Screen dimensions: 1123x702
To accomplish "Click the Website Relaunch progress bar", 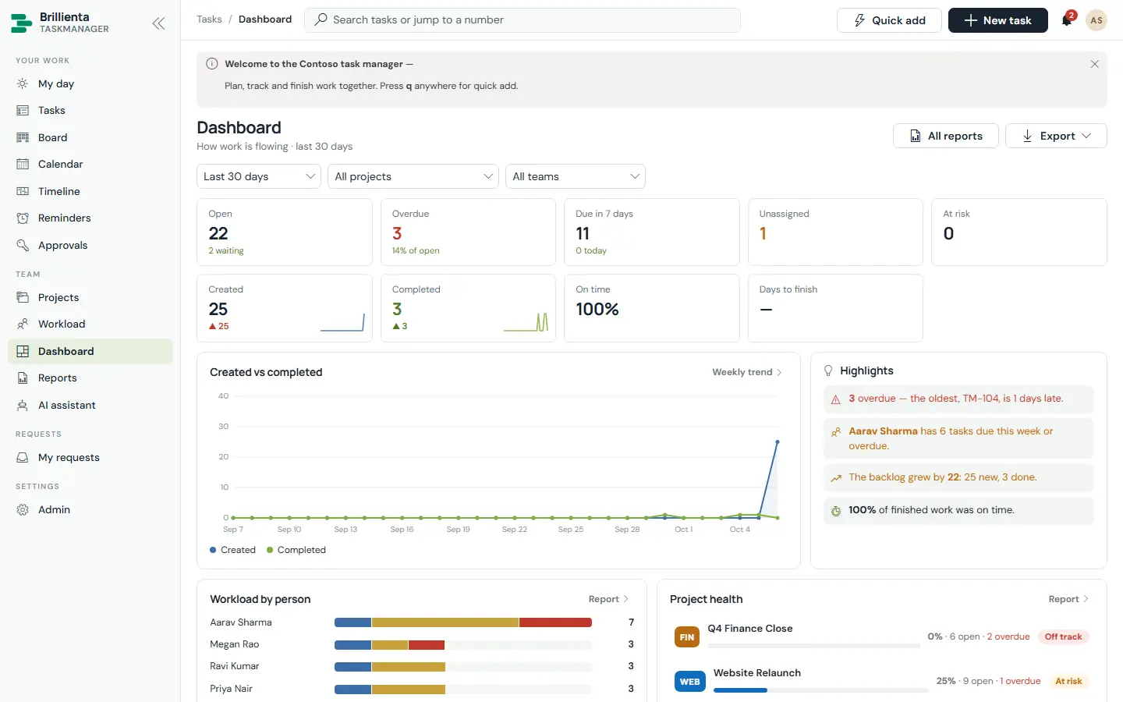I will tap(821, 690).
